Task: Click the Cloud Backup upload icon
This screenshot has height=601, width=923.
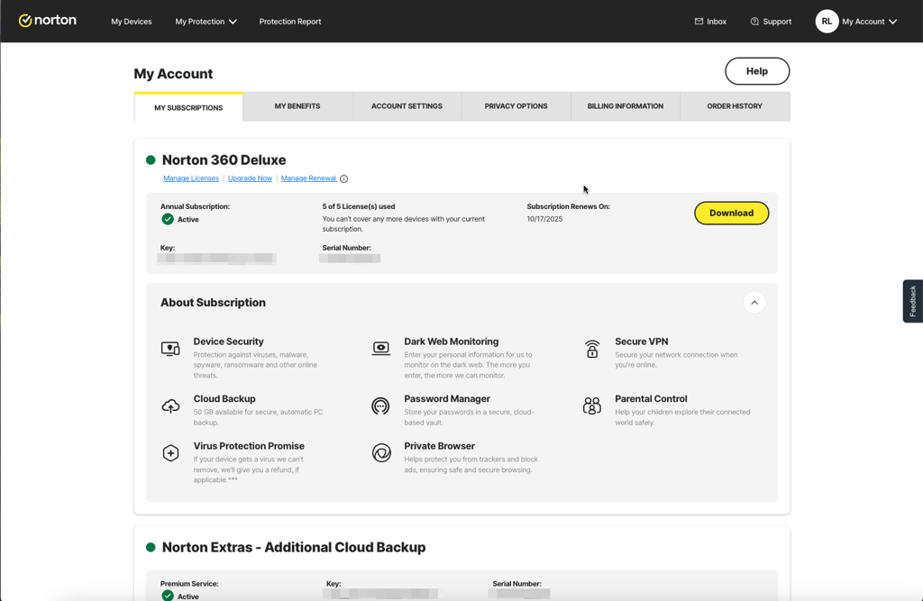Action: pos(170,406)
